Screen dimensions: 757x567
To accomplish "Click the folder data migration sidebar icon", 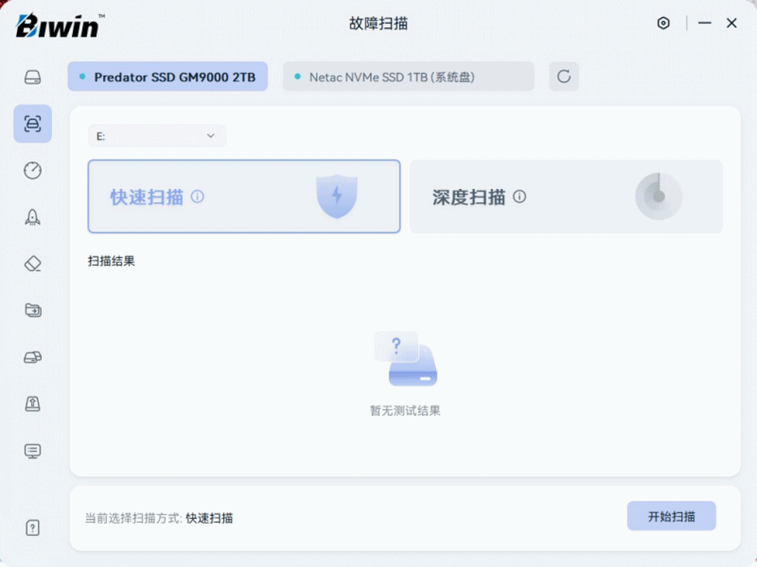I will click(33, 310).
